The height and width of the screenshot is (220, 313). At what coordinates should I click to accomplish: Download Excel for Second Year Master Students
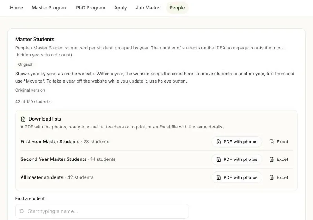[x=279, y=159]
